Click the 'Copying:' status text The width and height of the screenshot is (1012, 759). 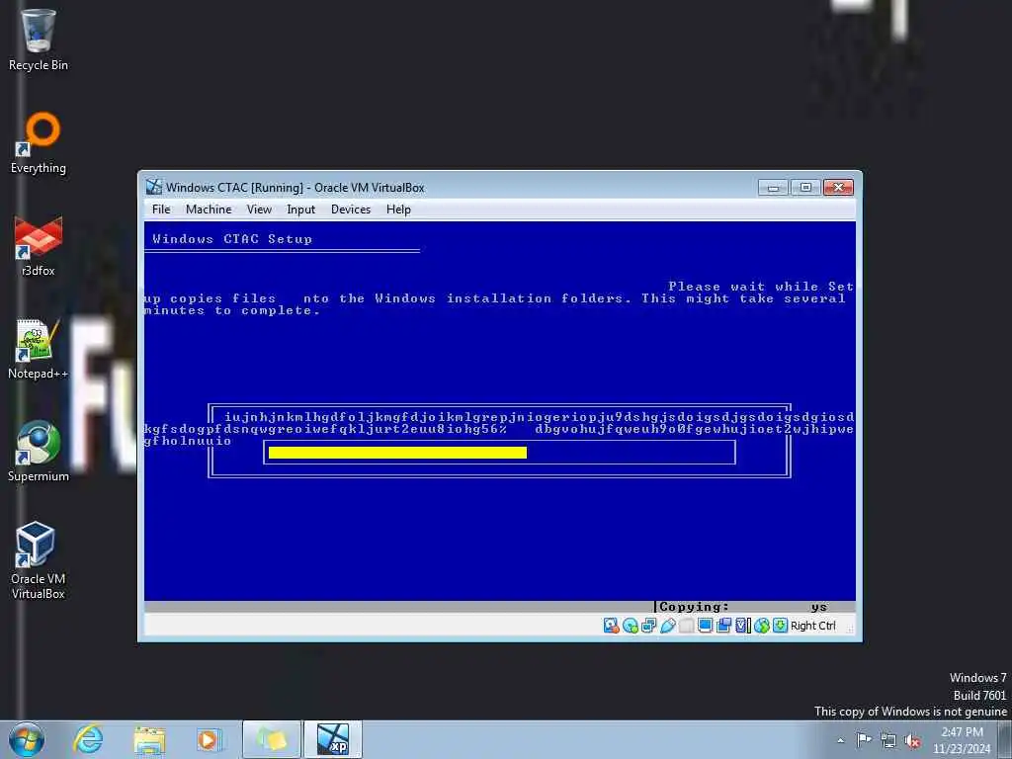coord(695,607)
